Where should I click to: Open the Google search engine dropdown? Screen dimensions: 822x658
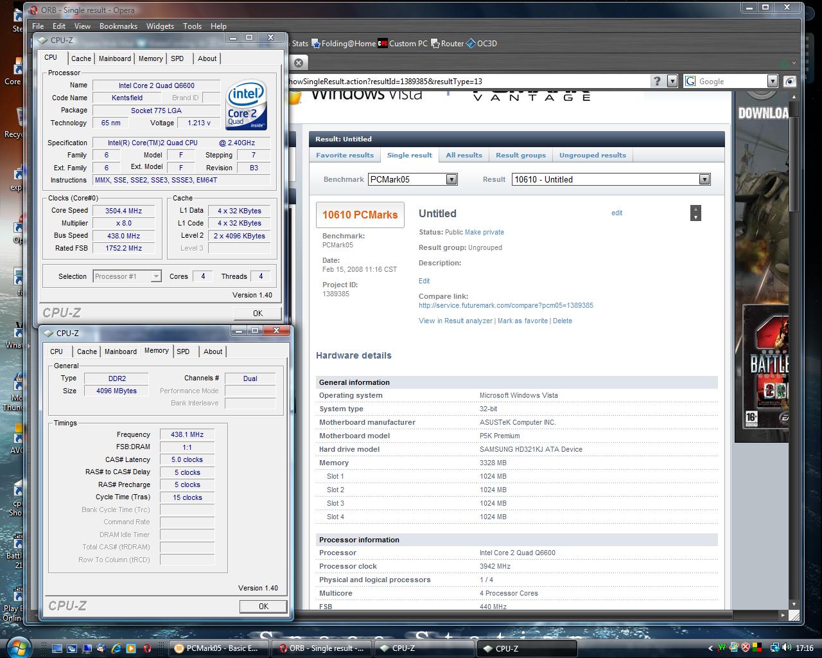773,81
